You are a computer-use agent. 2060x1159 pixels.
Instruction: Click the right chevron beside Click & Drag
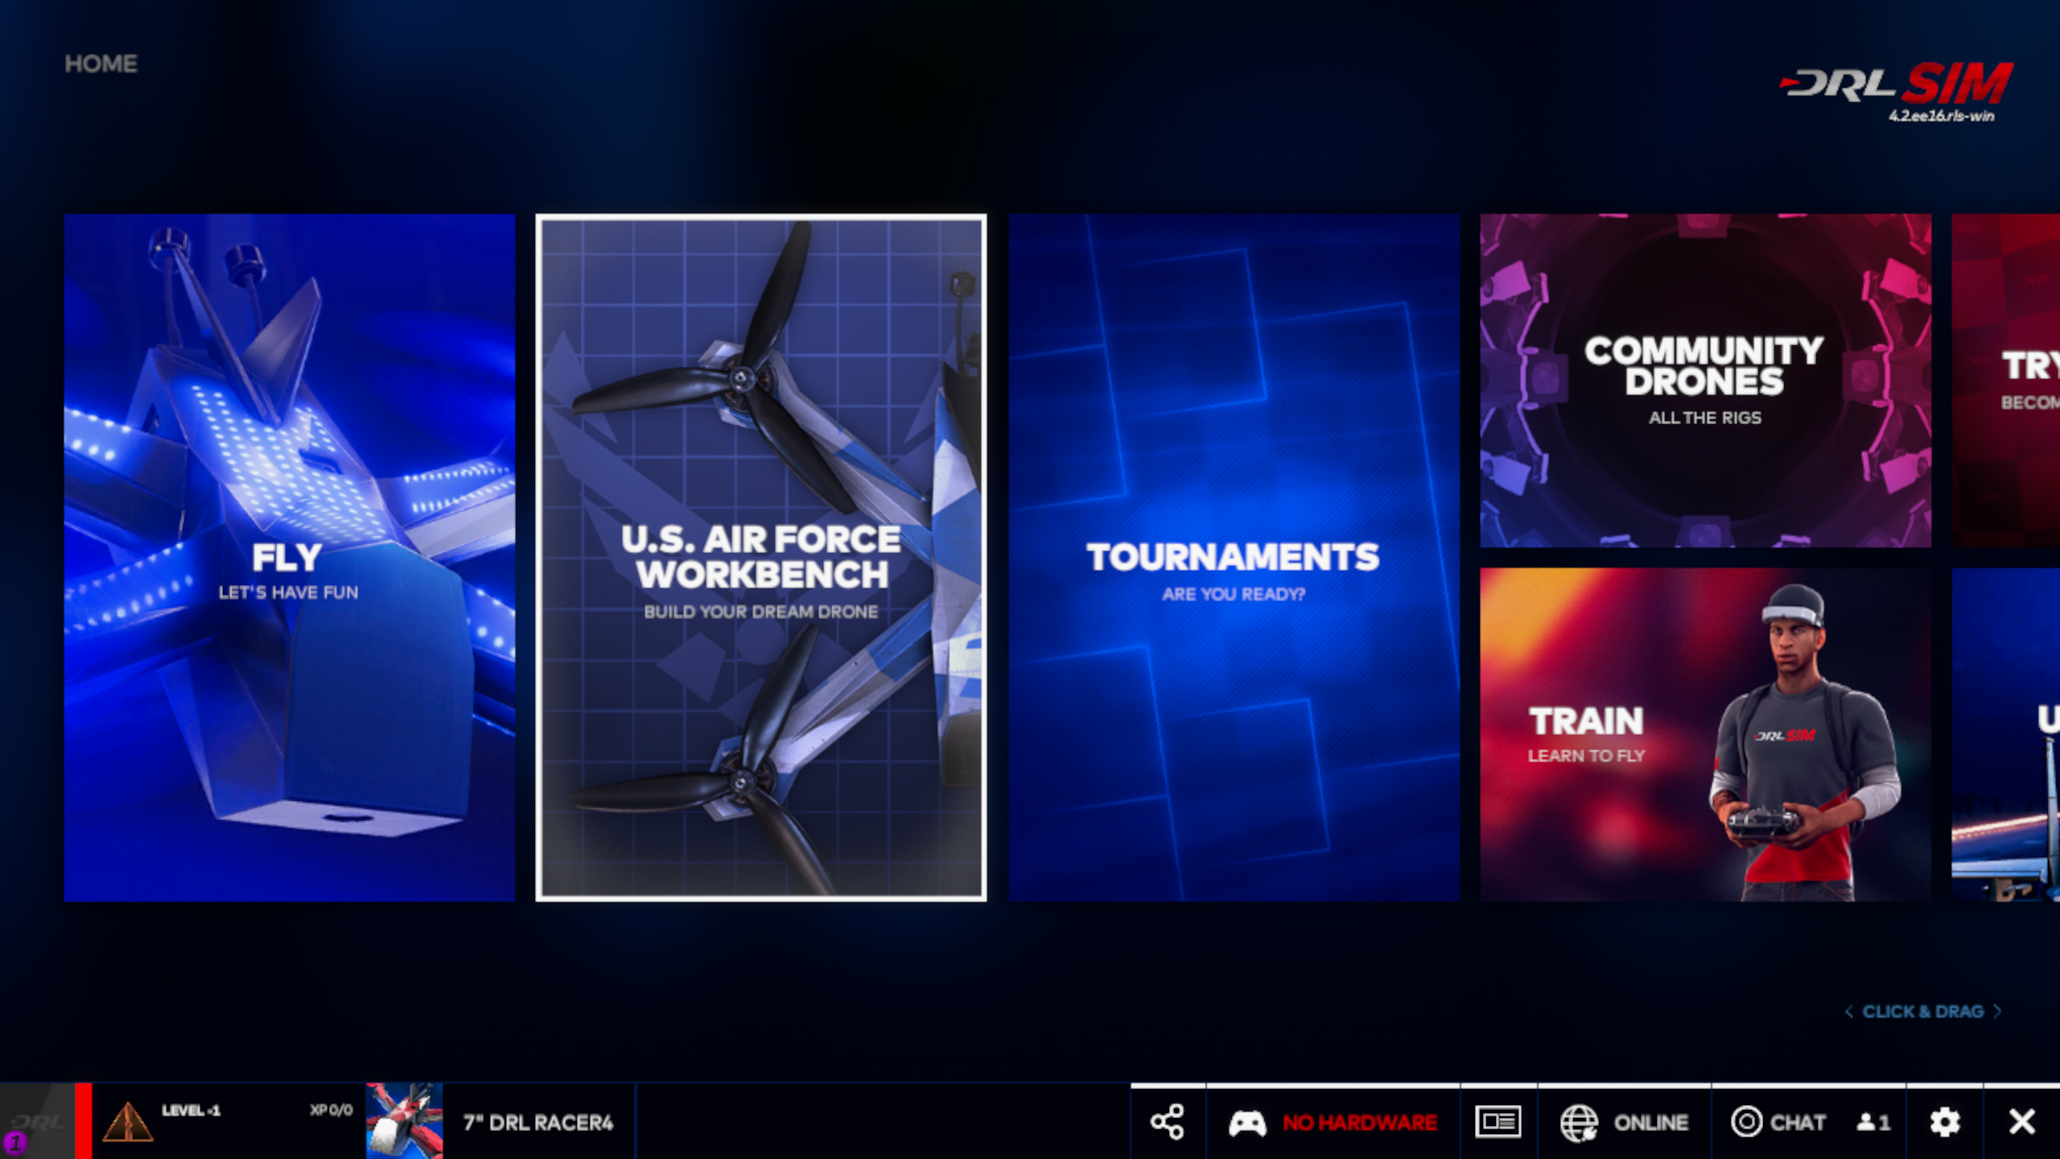point(1998,1012)
